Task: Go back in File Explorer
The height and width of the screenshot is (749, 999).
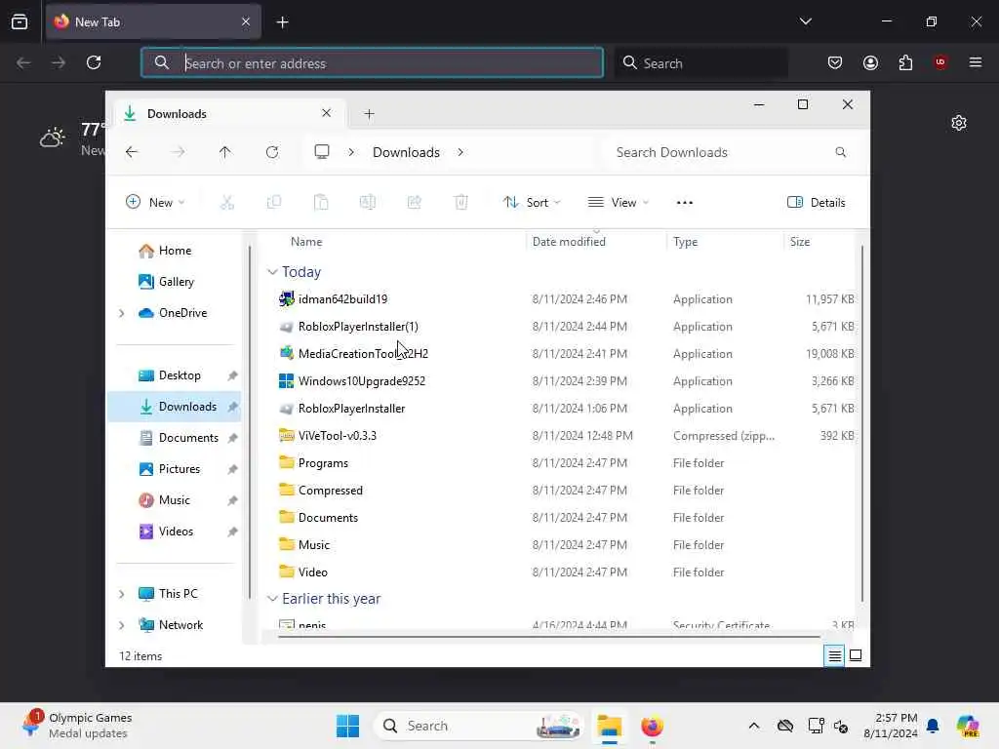Action: pos(132,152)
